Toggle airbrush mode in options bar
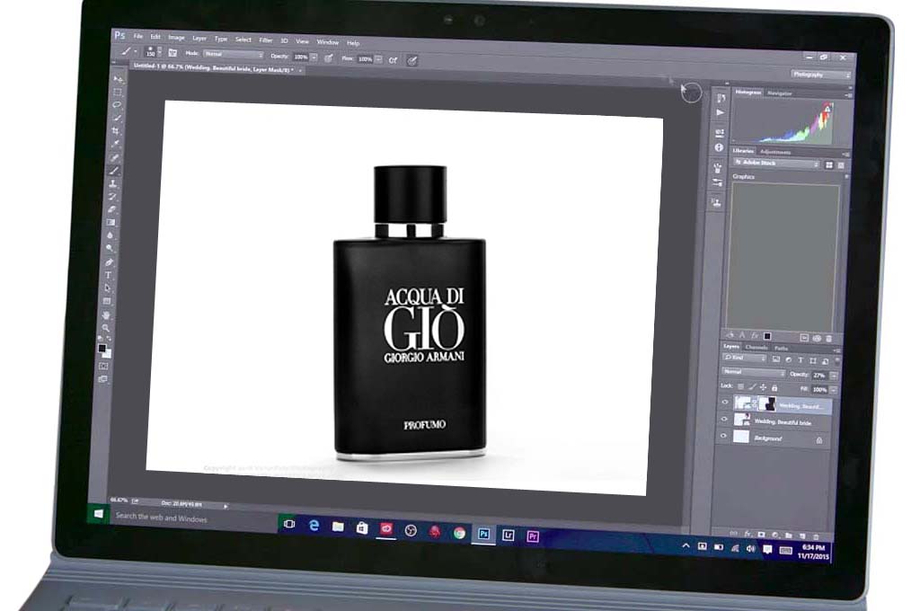The height and width of the screenshot is (611, 920). coord(393,60)
